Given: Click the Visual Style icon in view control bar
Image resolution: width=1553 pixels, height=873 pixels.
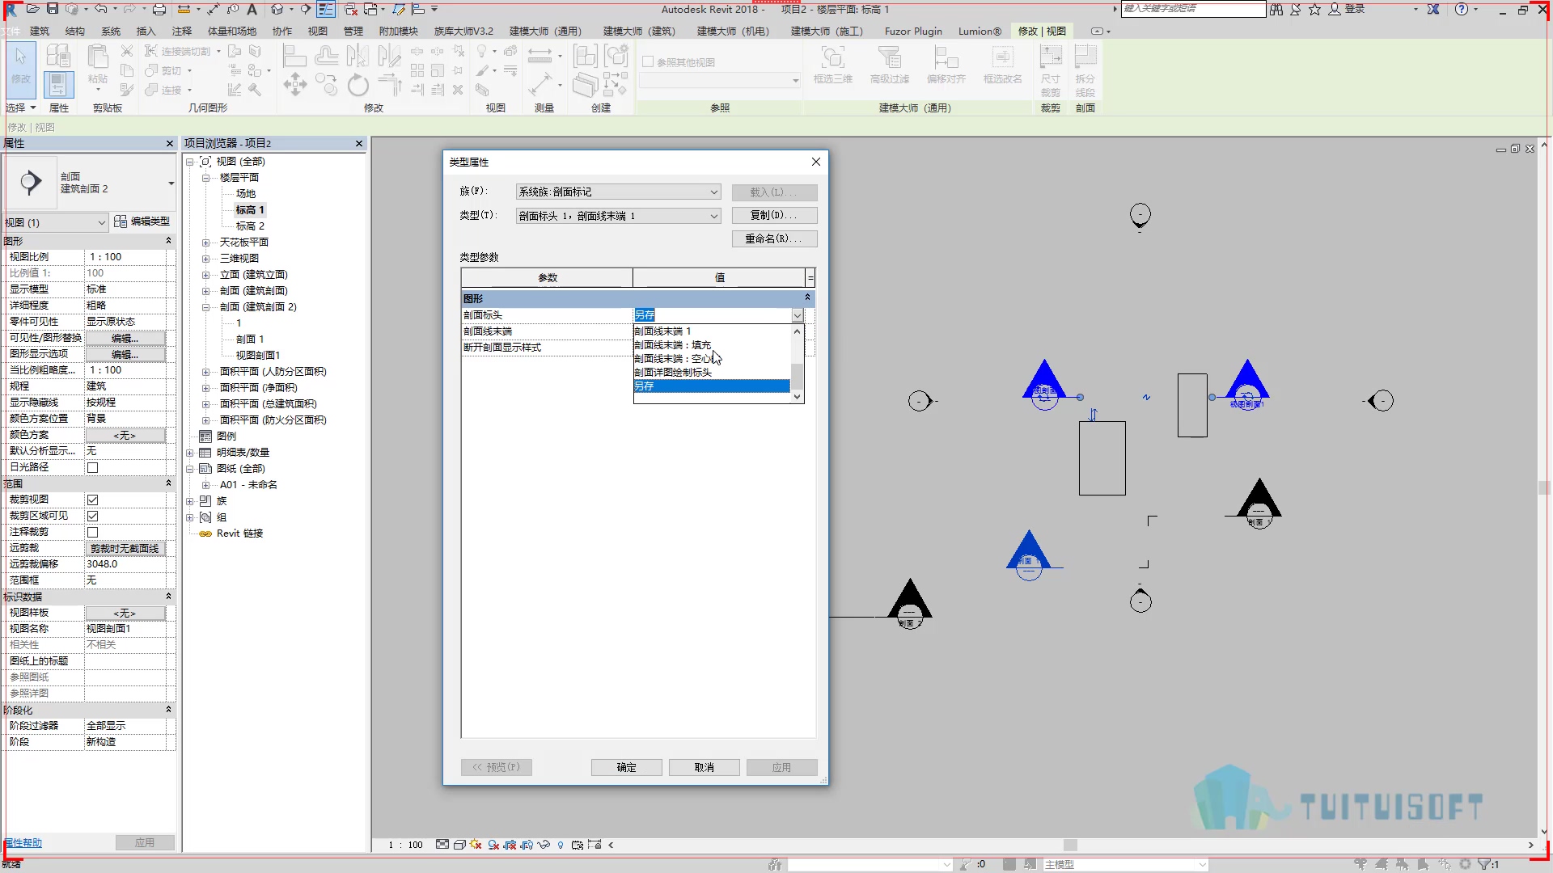Looking at the screenshot, I should (x=459, y=845).
